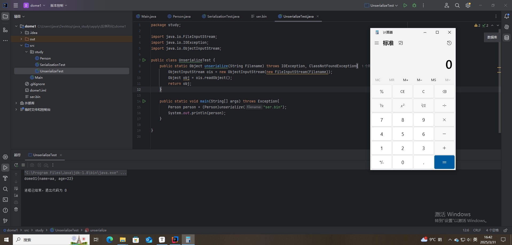This screenshot has height=245, width=512.
Task: Expand the .idea folder
Action: pyautogui.click(x=21, y=33)
